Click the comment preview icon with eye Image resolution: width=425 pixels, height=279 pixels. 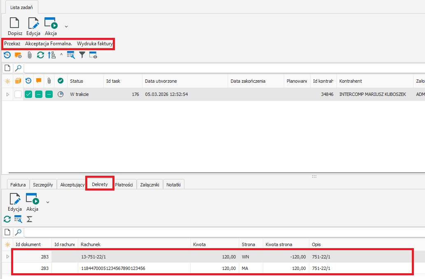click(18, 55)
